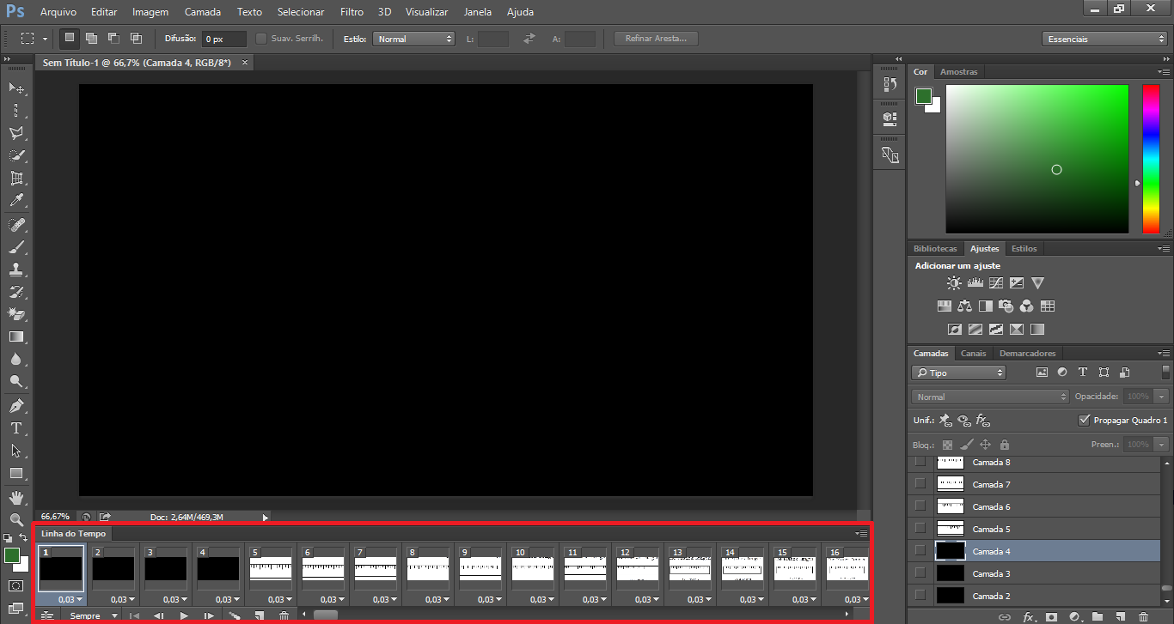Select the Eyedropper tool

[x=16, y=201]
